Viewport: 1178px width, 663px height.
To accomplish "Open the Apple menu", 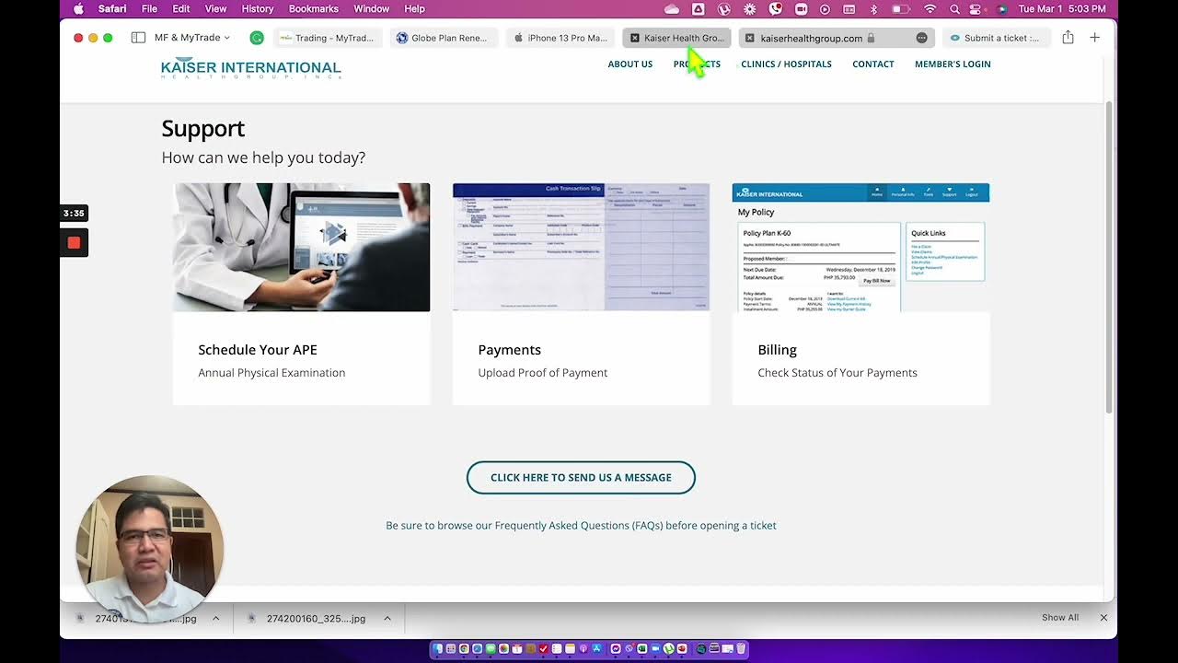I will pos(78,9).
